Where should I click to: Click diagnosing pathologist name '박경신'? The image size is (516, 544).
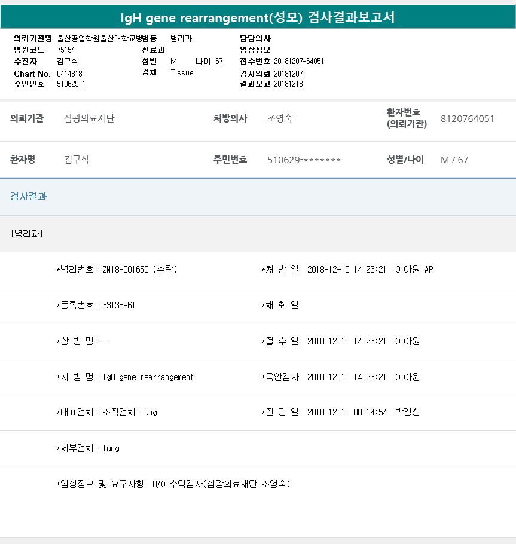pyautogui.click(x=407, y=412)
